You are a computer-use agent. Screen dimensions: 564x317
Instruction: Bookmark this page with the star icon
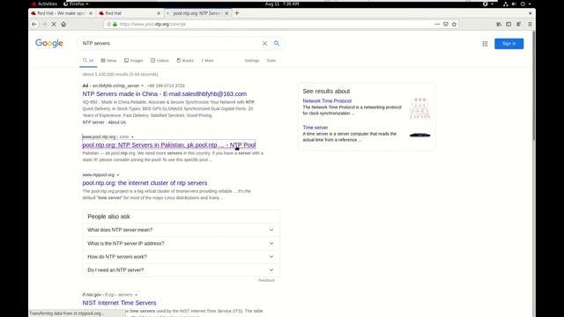tap(455, 24)
